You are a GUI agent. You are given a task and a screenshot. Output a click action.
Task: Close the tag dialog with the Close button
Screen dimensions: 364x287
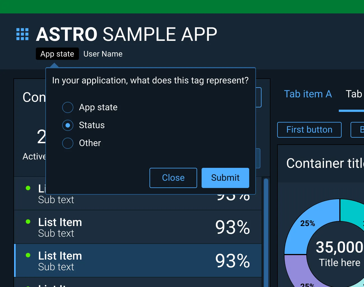tap(173, 178)
